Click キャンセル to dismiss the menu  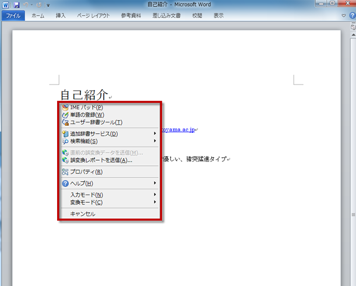point(110,214)
